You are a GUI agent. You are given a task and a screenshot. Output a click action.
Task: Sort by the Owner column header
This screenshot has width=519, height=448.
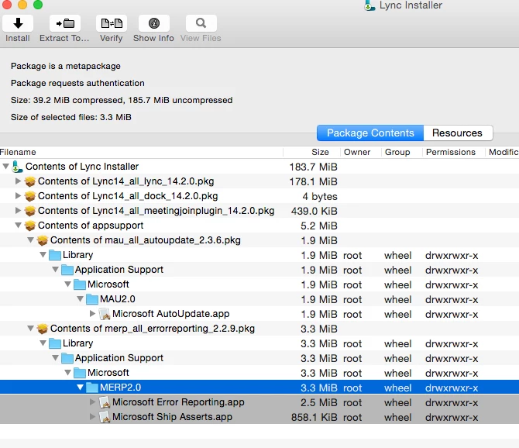361,152
